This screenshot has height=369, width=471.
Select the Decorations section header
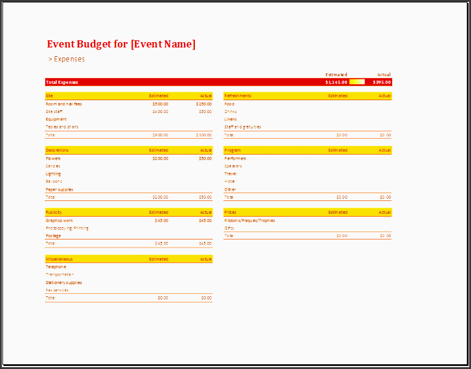(57, 150)
